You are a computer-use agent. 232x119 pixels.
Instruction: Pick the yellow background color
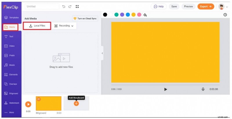pos(133,15)
